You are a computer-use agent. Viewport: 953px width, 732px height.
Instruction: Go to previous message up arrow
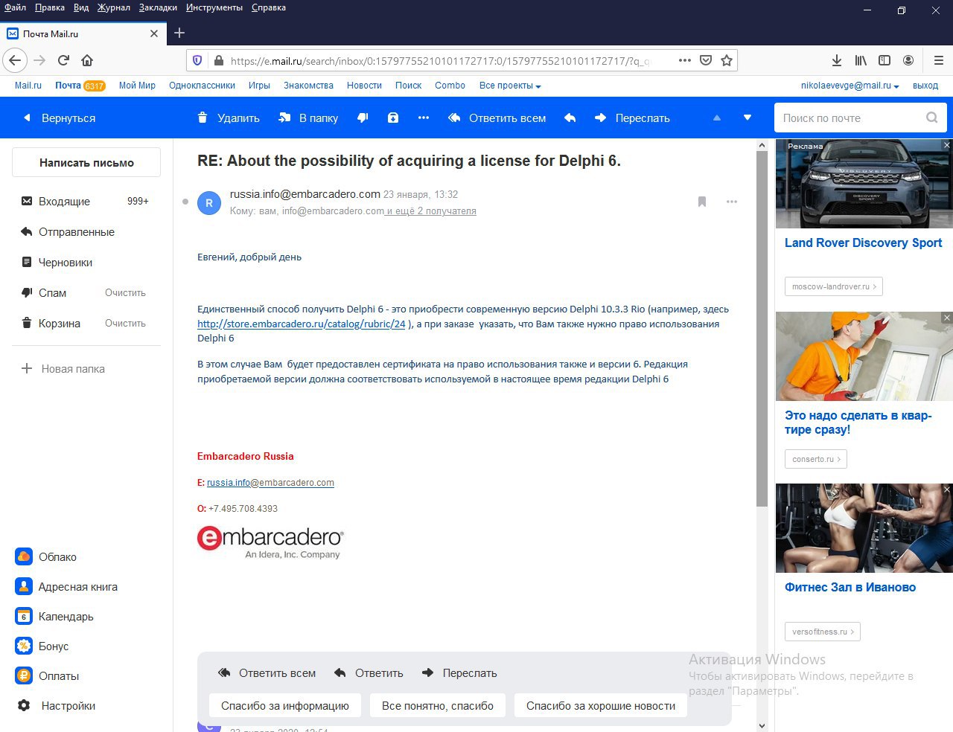[x=717, y=118]
